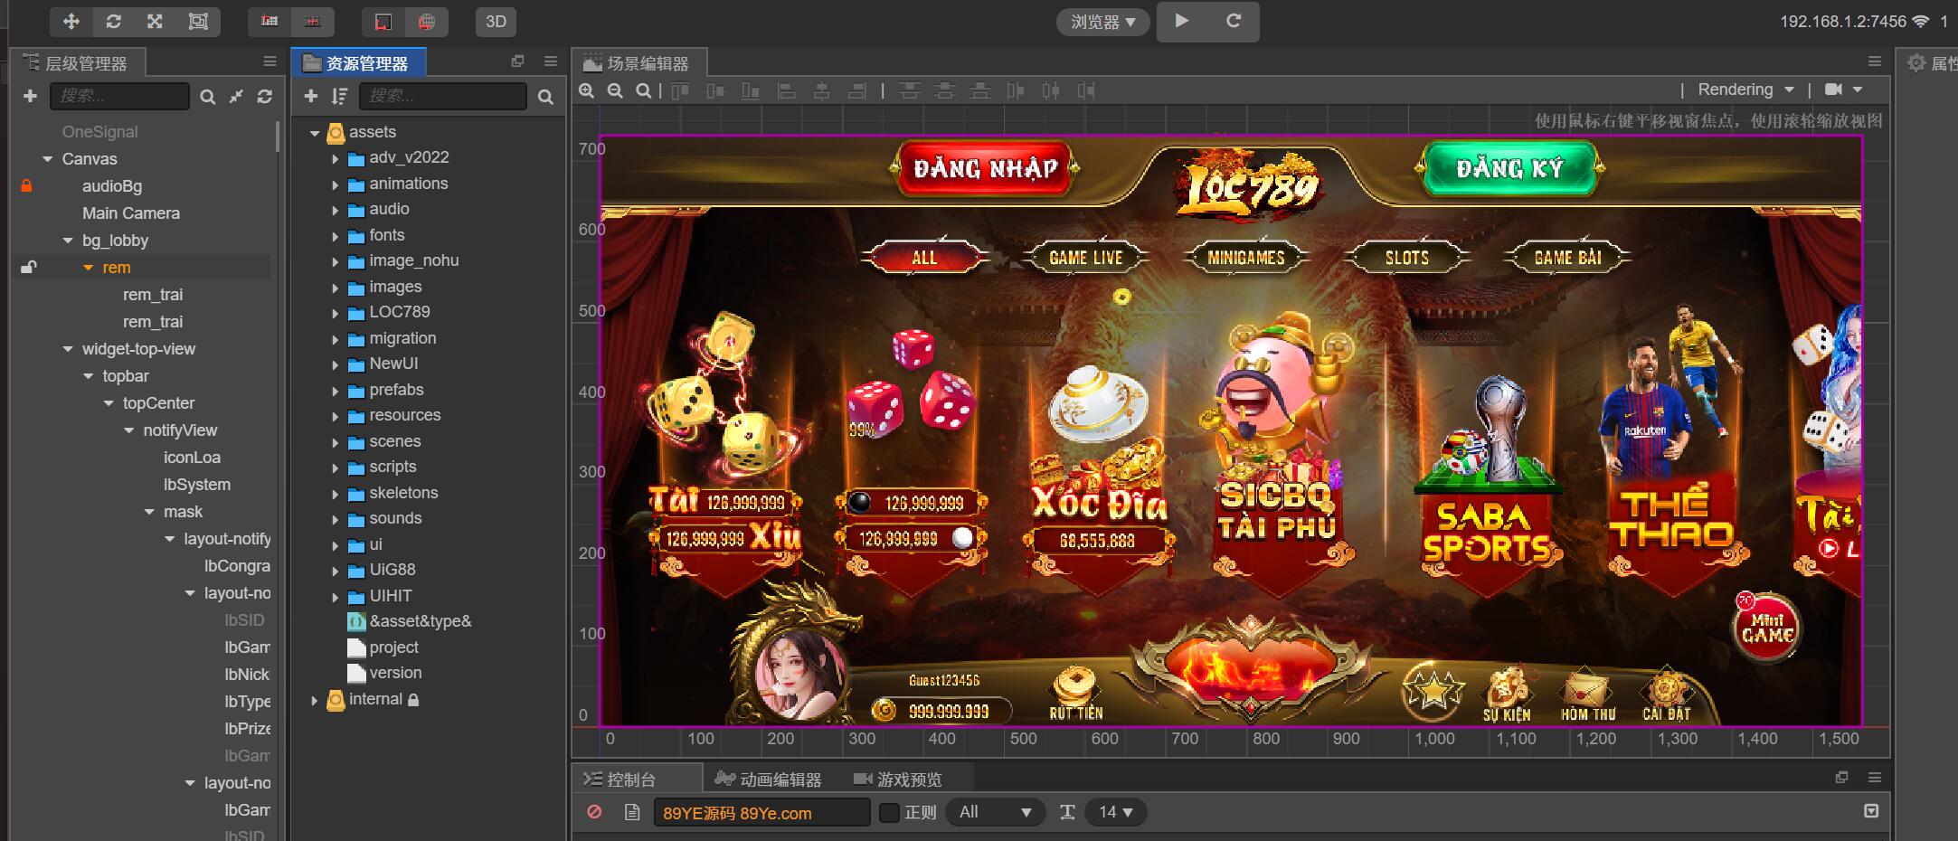Screen dimensions: 1958x841
Task: Open the Rendering mode dropdown
Action: (1745, 90)
